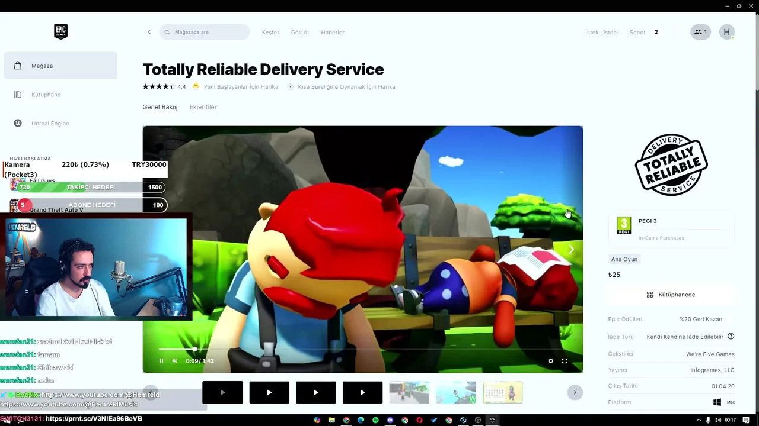This screenshot has height=426, width=759.
Task: Select the first screenshot thumbnail
Action: tap(409, 392)
